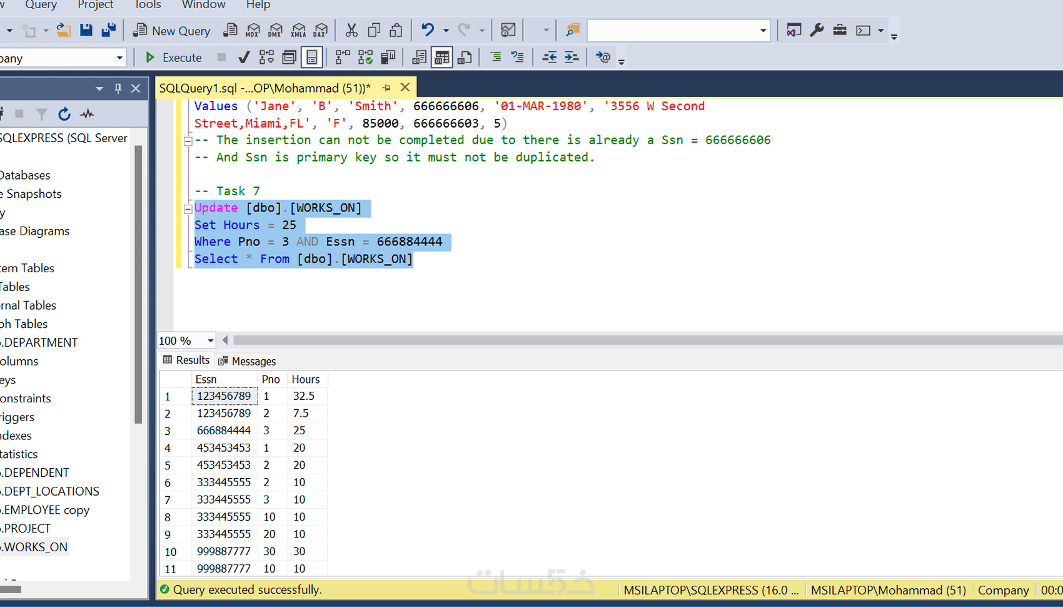Select dbo.WORKS_ON in Object Explorer
This screenshot has width=1063, height=607.
pyautogui.click(x=34, y=546)
